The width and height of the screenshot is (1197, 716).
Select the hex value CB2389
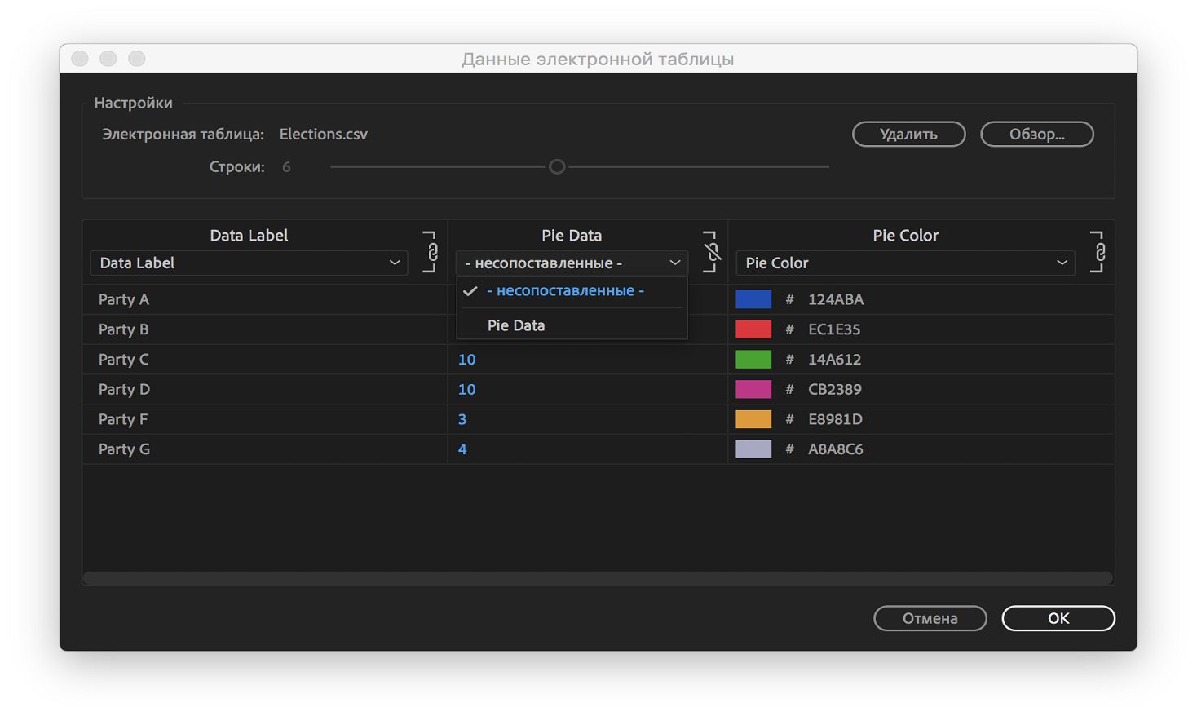[x=835, y=389]
